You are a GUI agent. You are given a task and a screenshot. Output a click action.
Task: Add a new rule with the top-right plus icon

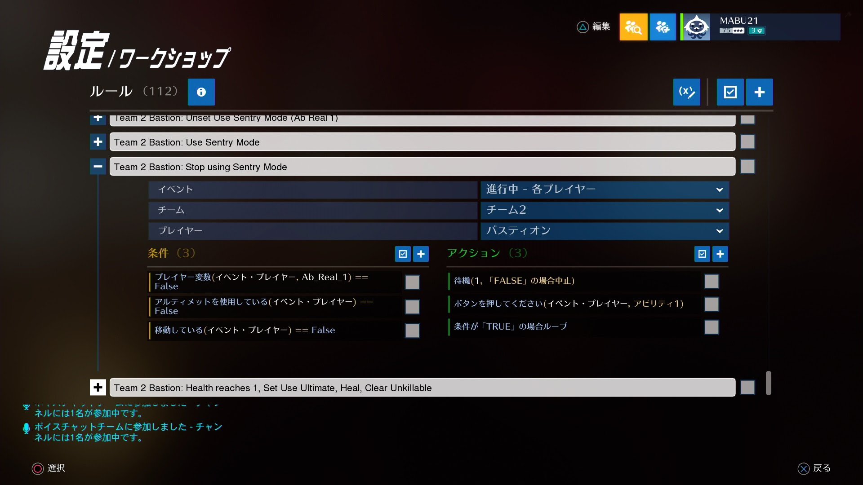pyautogui.click(x=759, y=92)
